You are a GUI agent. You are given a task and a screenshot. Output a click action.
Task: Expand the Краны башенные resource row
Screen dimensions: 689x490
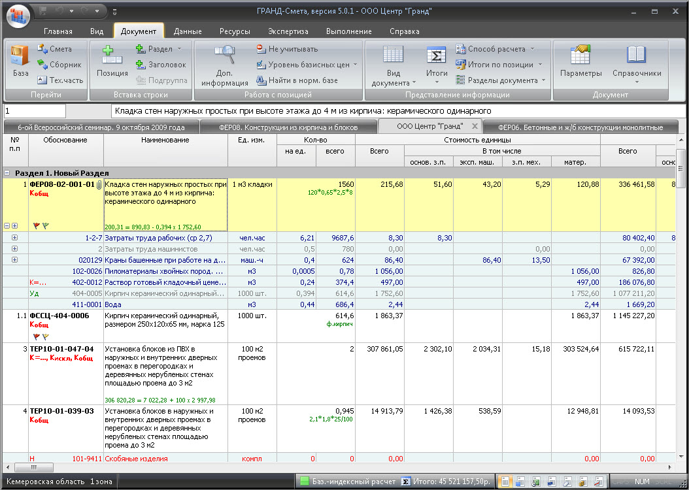coord(14,259)
